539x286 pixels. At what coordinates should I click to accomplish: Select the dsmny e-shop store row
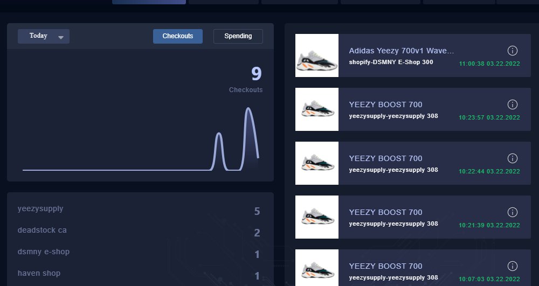point(139,253)
